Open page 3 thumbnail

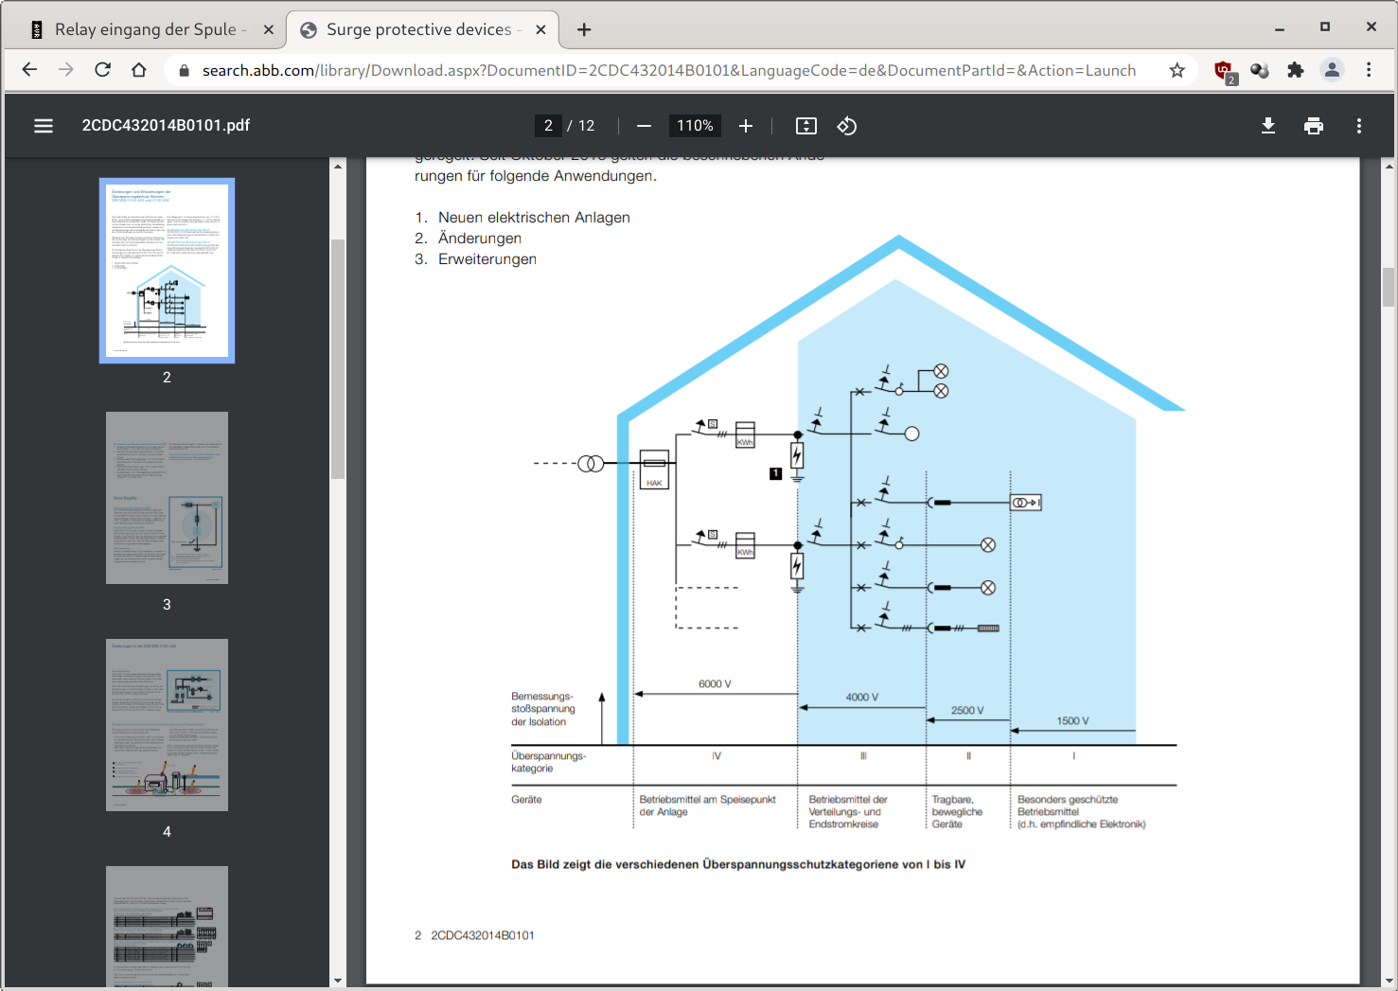[167, 498]
